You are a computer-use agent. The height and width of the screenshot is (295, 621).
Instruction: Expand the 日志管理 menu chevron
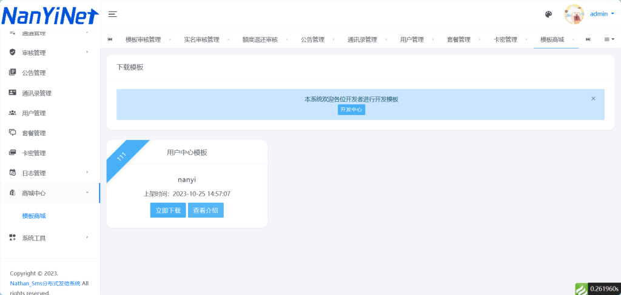pos(87,173)
